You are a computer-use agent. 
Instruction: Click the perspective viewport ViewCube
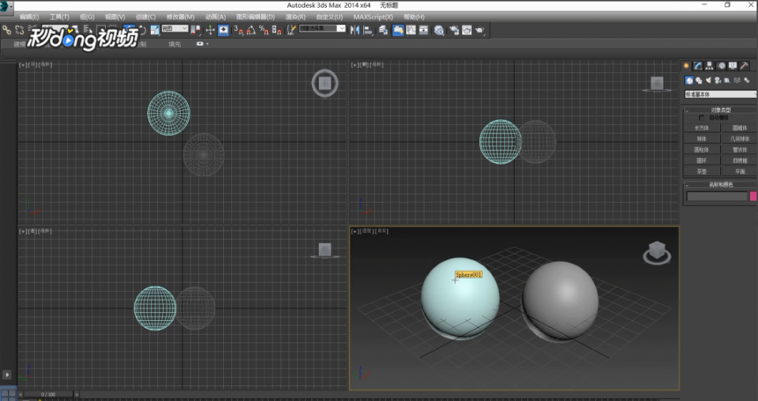point(657,253)
